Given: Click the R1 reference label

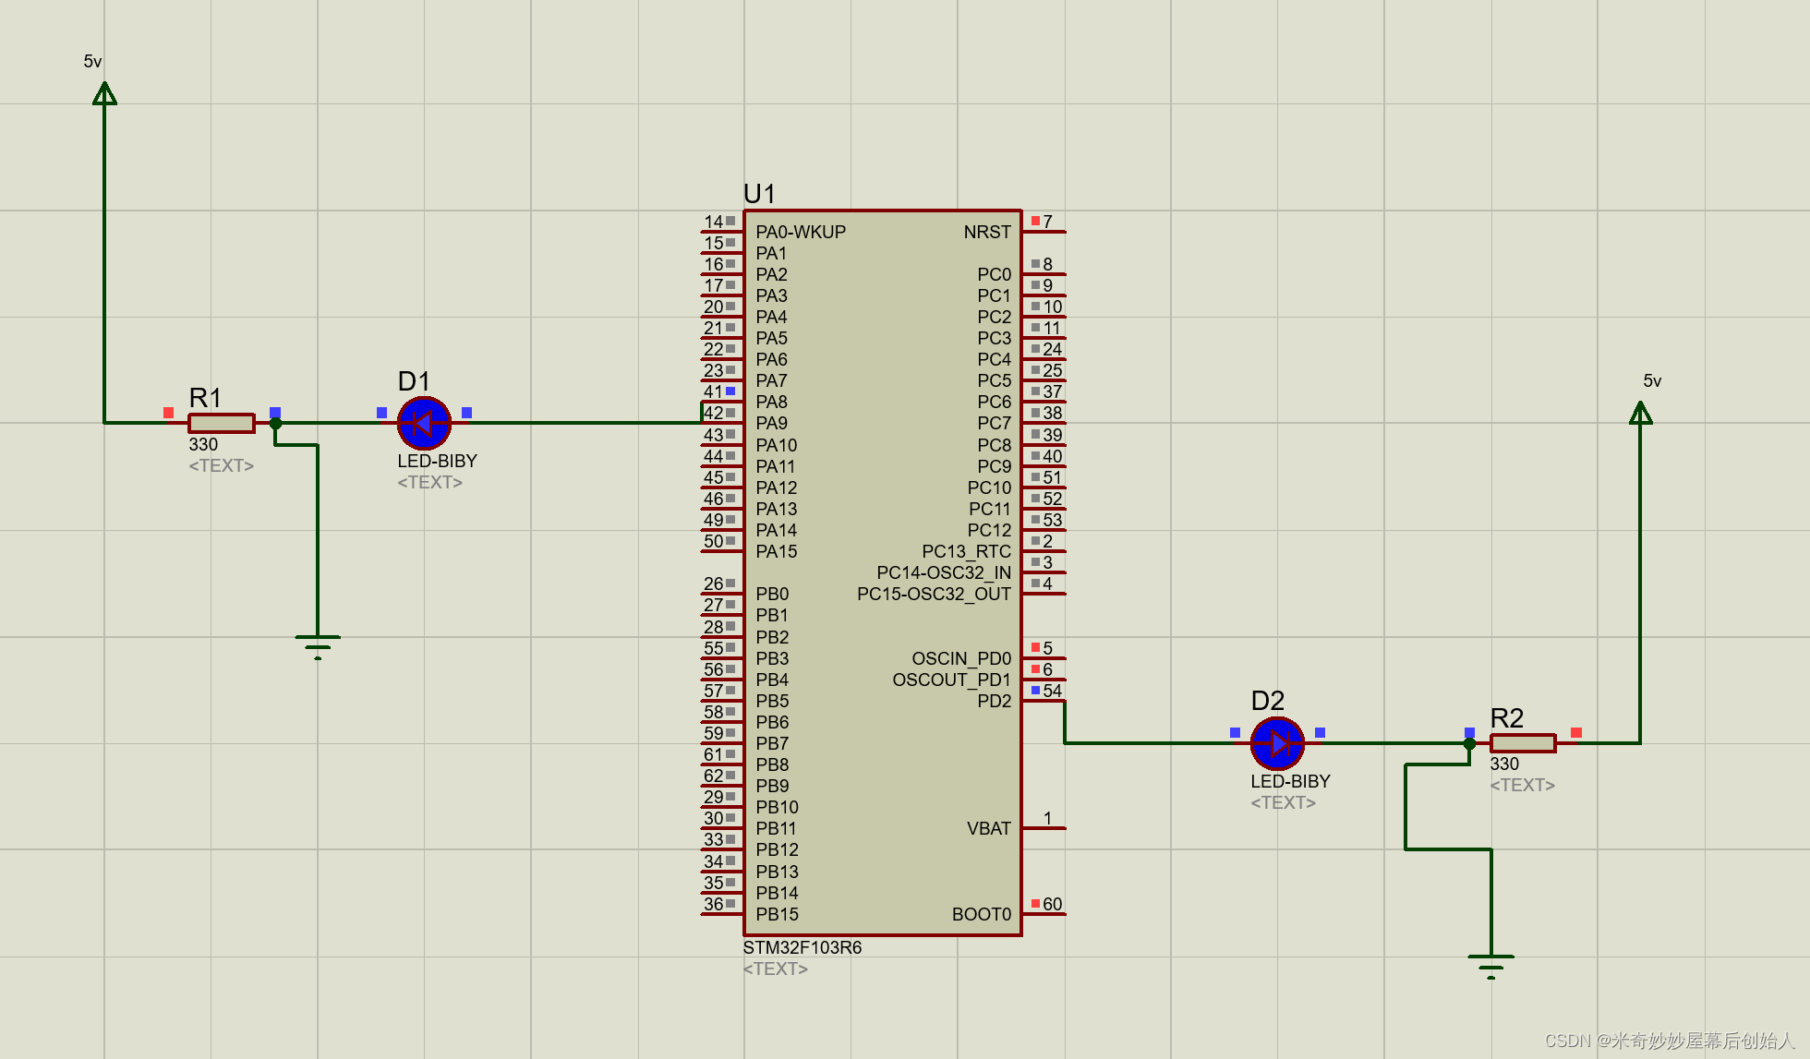Looking at the screenshot, I should (x=205, y=398).
